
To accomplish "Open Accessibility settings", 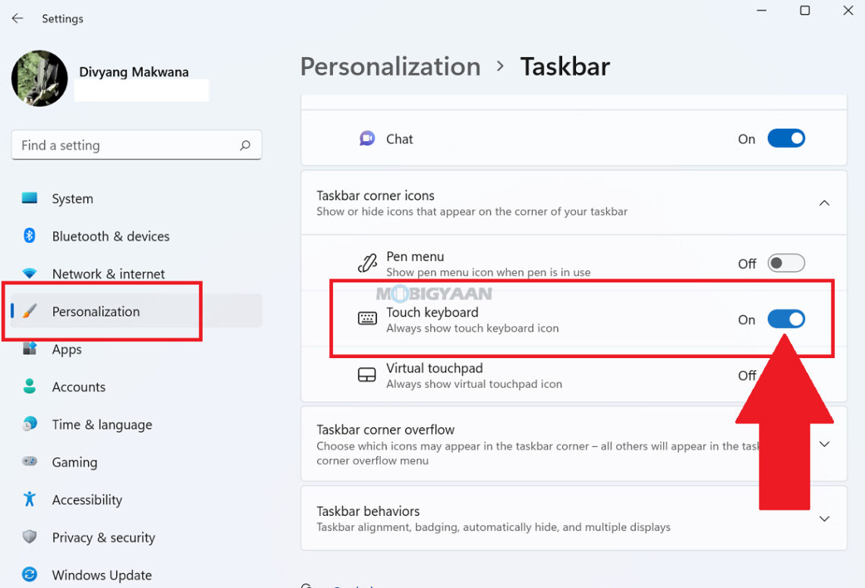I will (x=30, y=499).
